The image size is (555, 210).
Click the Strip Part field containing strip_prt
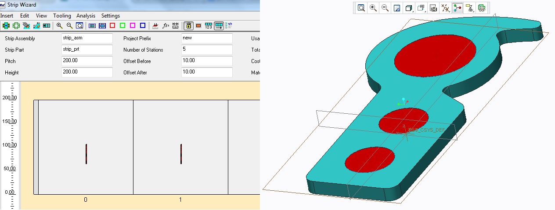point(87,49)
